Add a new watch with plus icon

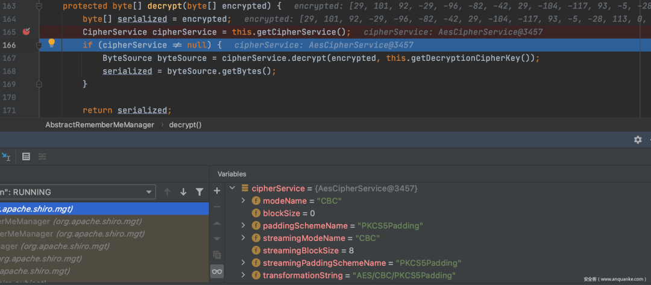point(217,191)
